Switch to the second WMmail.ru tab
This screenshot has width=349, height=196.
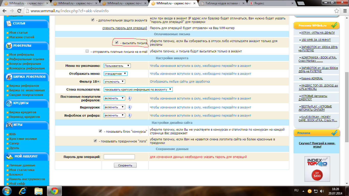pyautogui.click(x=74, y=3)
